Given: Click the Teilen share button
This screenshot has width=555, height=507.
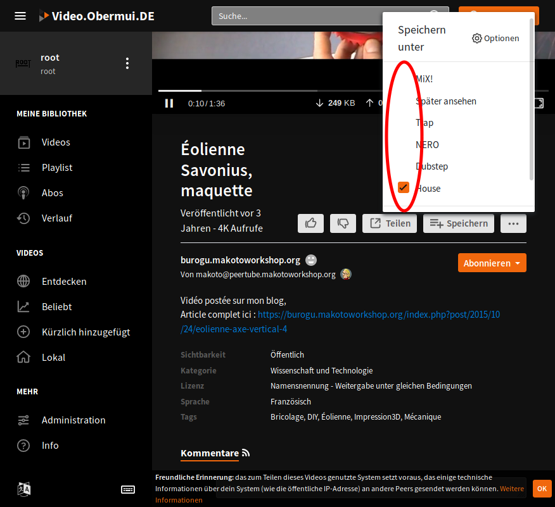Looking at the screenshot, I should [389, 223].
